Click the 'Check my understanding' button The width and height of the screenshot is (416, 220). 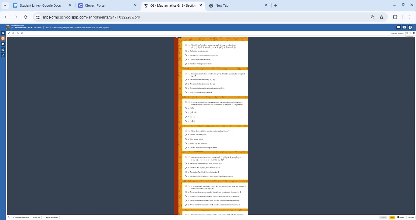click(x=21, y=217)
